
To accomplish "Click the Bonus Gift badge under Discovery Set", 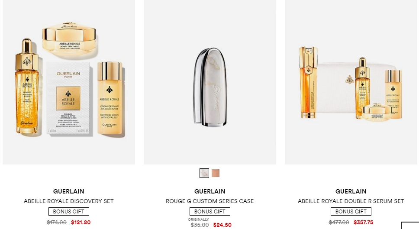I will tap(69, 211).
